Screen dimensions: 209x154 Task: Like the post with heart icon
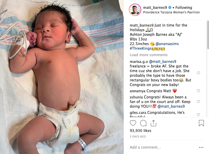click(133, 123)
